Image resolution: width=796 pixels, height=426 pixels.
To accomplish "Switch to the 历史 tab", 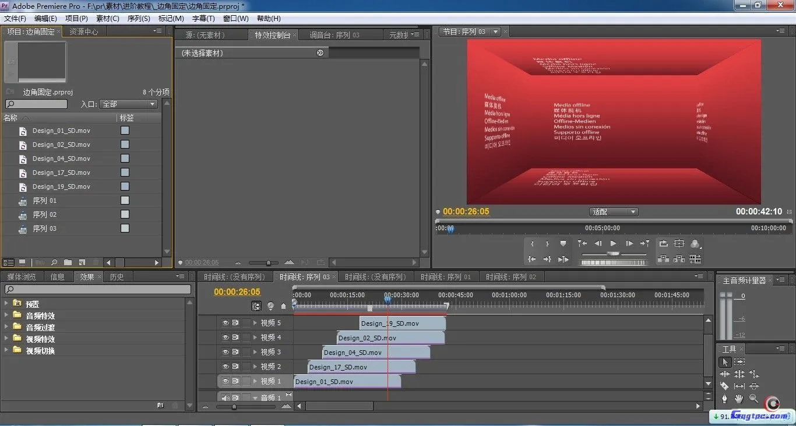I will 117,277.
